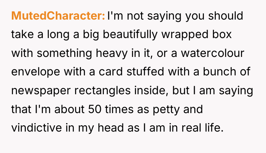Click the word "heavy" in the comment
Image resolution: width=266 pixels, height=153 pixels.
(x=112, y=54)
